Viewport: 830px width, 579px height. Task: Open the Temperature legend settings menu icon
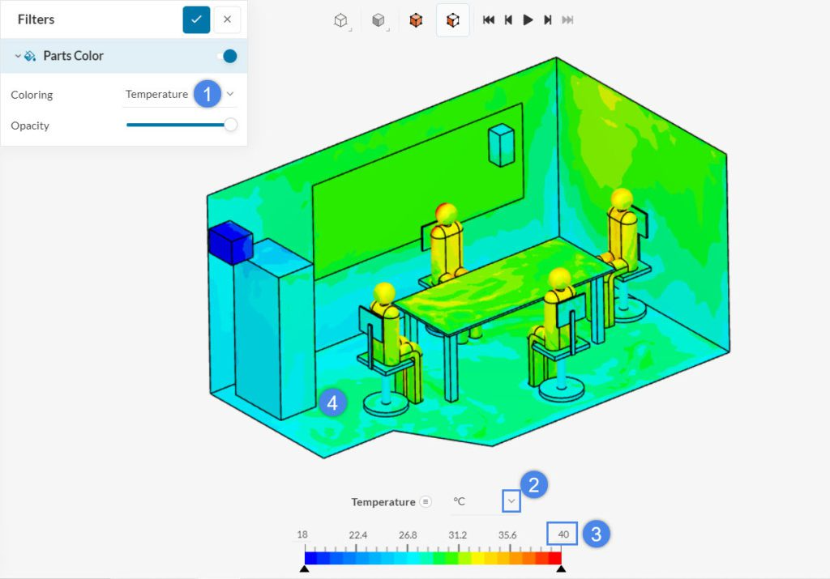[426, 502]
